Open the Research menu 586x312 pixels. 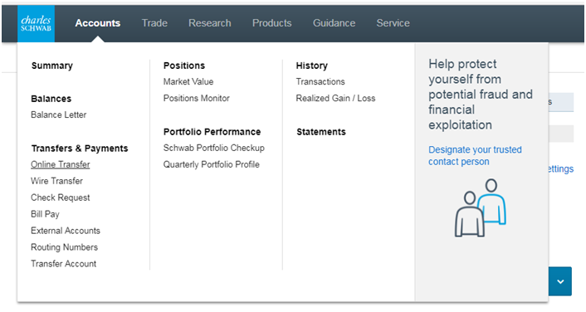pyautogui.click(x=210, y=23)
